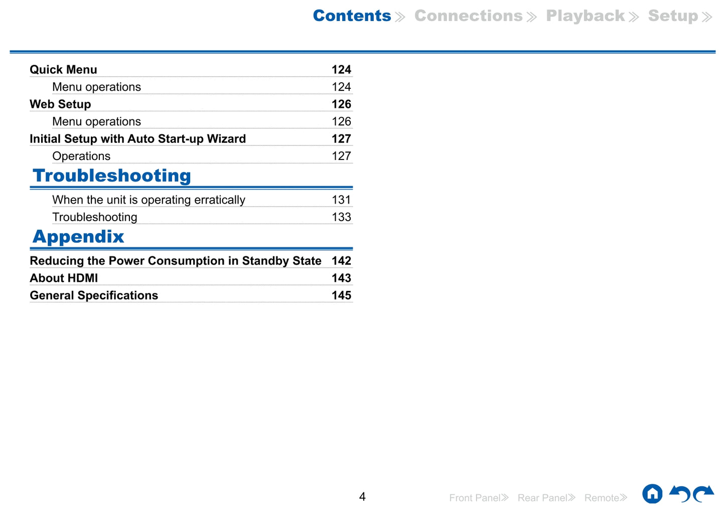Viewport: 725px width, 513px height.
Task: Select the Remote link
Action: (605, 497)
